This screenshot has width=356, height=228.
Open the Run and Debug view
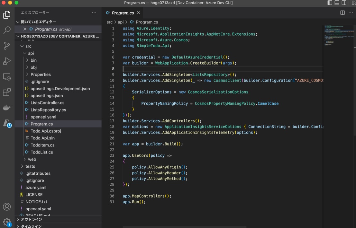pyautogui.click(x=7, y=61)
